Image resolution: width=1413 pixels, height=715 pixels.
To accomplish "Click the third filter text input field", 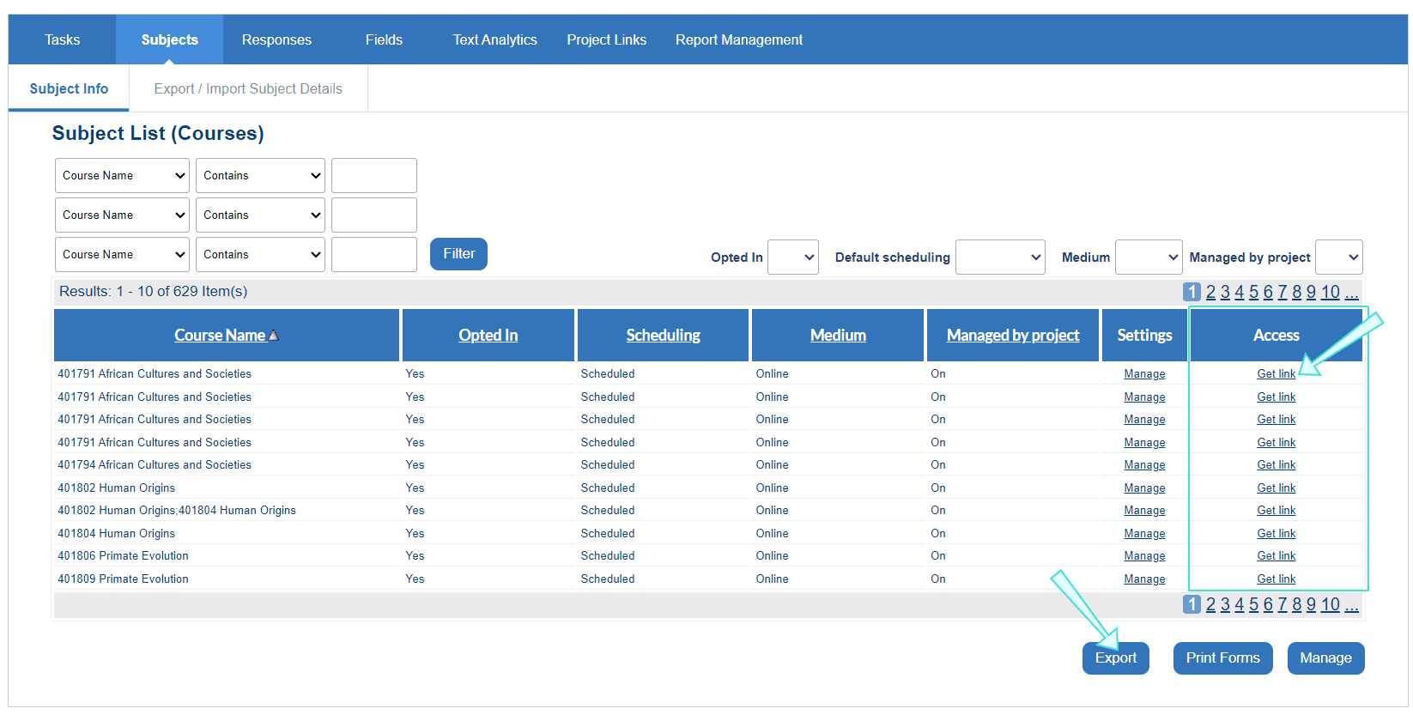I will tap(374, 255).
